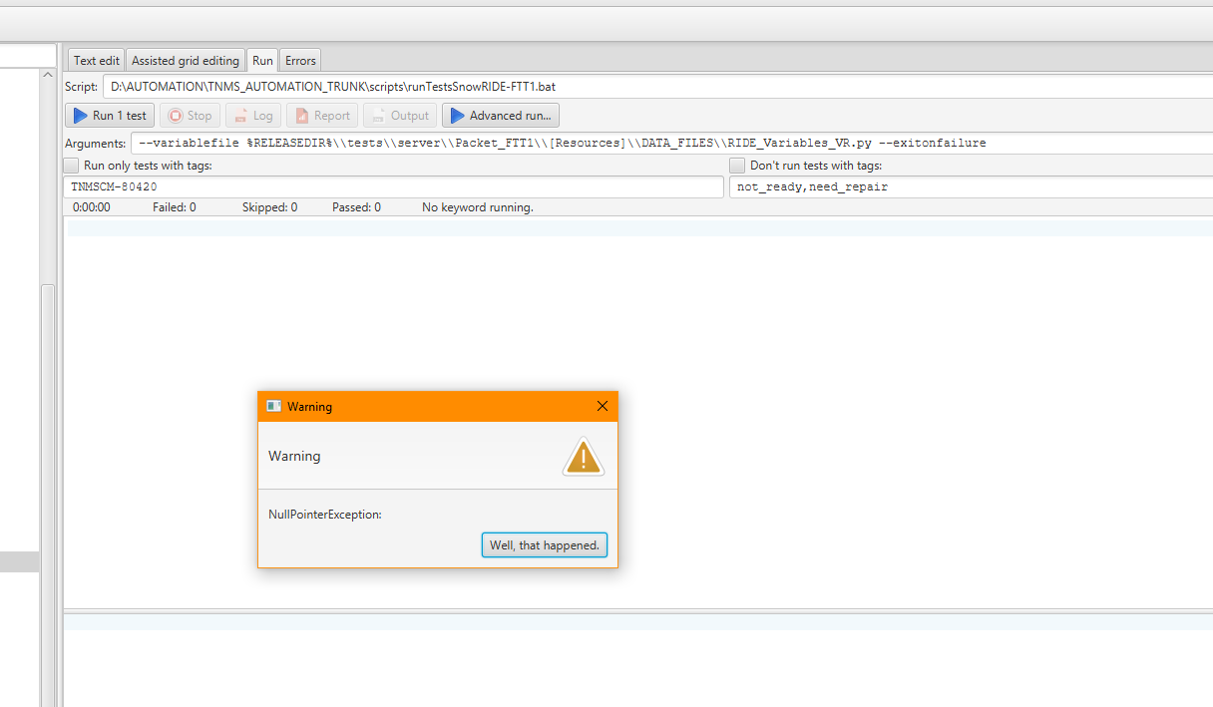Click the left panel vertical scrollbar thumb
Screen dimensions: 1213x707
click(x=48, y=496)
